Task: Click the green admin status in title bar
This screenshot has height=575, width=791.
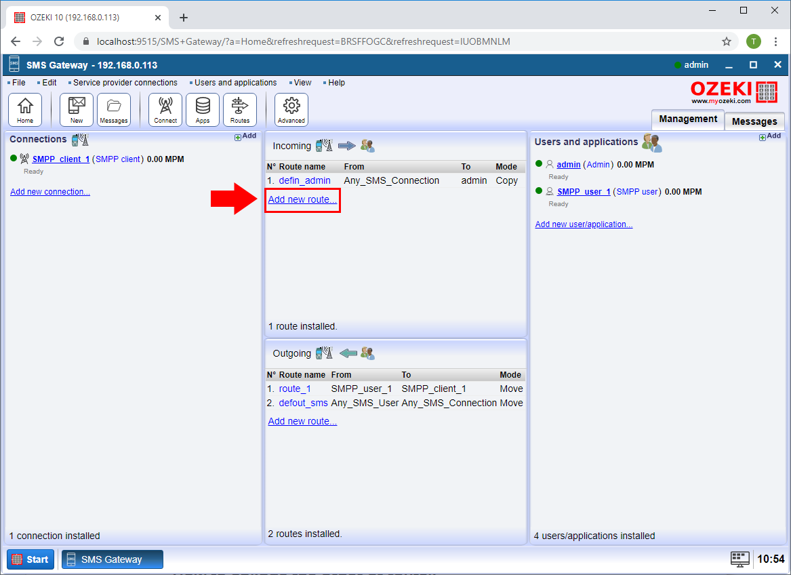Action: coord(691,64)
